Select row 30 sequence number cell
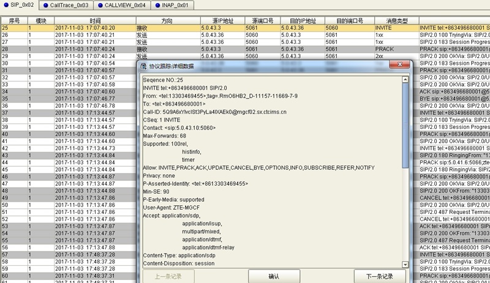Viewport: 490px width, 283px height. (x=14, y=64)
